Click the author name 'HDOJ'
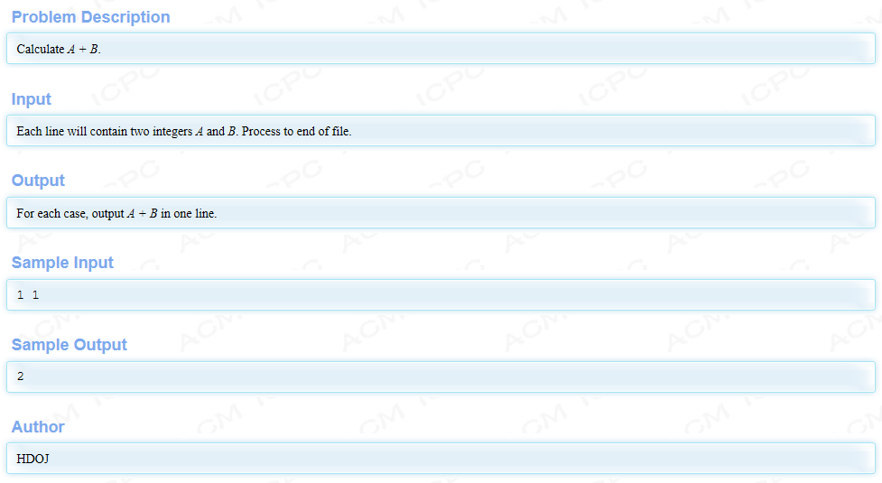The image size is (882, 483). 32,459
